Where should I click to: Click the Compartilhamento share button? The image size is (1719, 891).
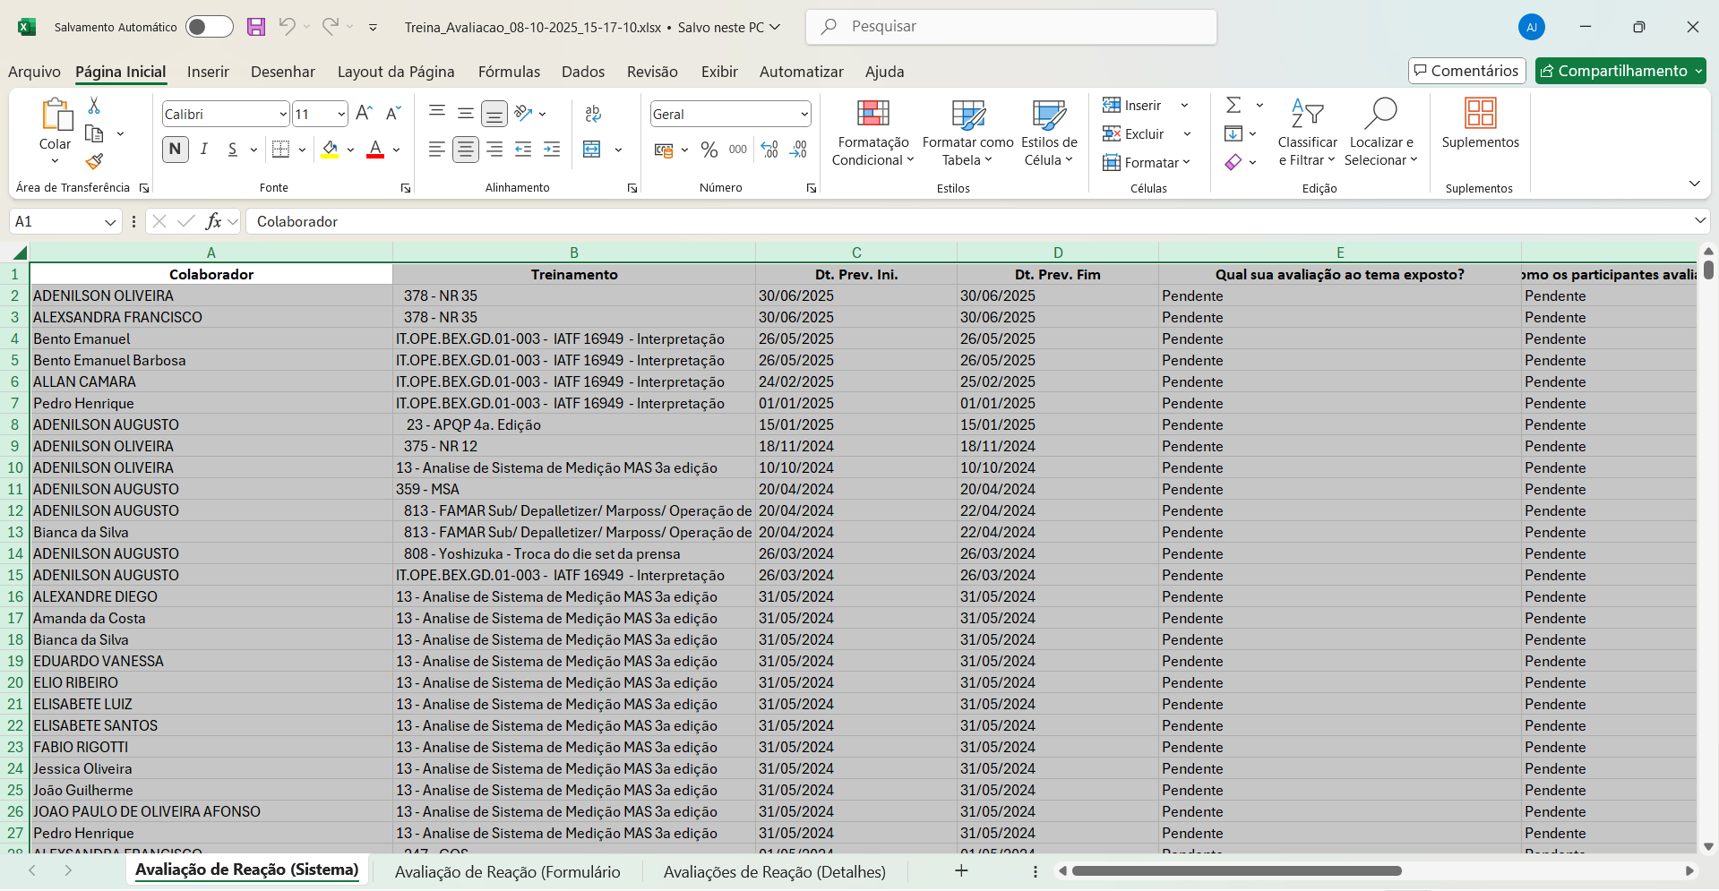(1613, 71)
